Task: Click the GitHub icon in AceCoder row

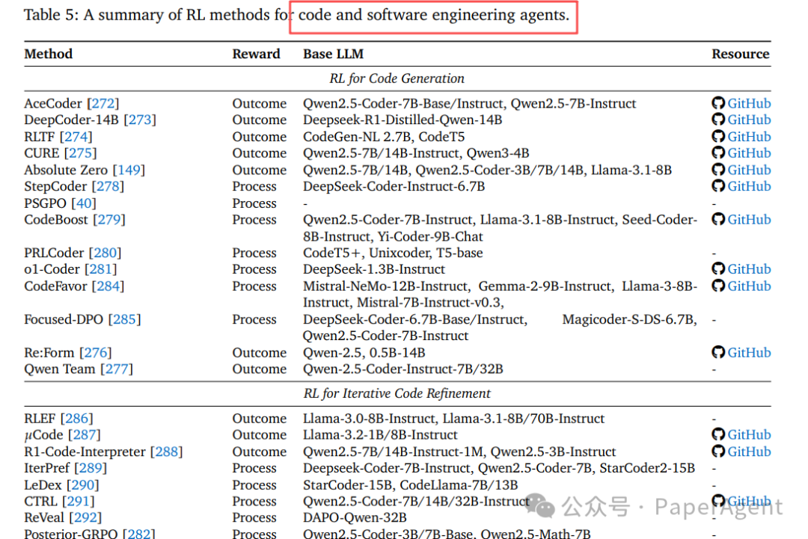Action: pyautogui.click(x=717, y=103)
